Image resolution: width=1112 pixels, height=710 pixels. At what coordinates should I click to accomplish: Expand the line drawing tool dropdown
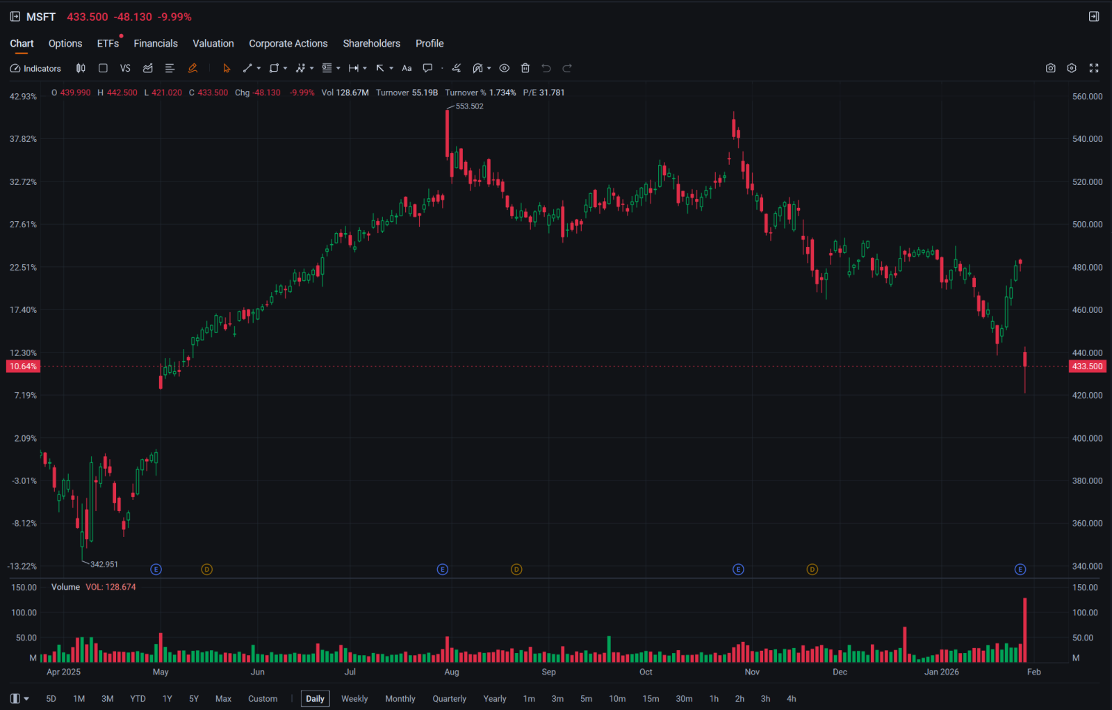pyautogui.click(x=259, y=68)
